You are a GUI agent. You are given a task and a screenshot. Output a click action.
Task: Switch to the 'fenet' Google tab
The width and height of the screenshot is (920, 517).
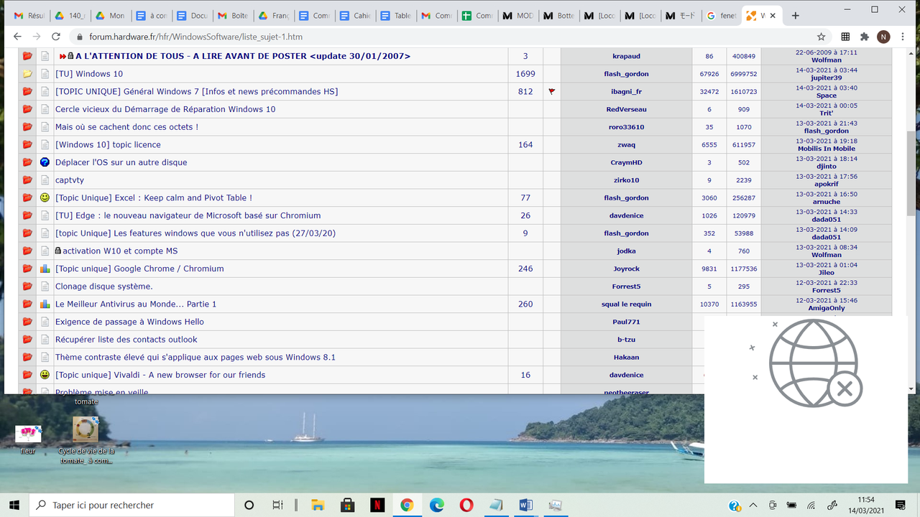[721, 15]
